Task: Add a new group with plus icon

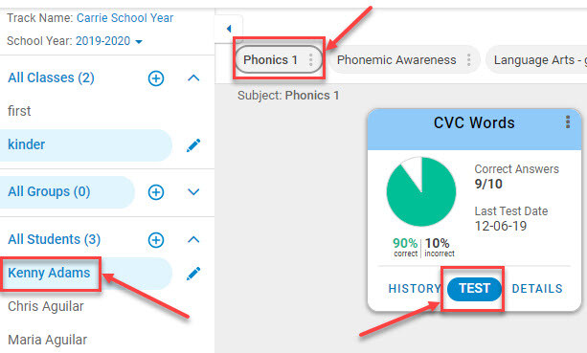Action: pyautogui.click(x=156, y=192)
